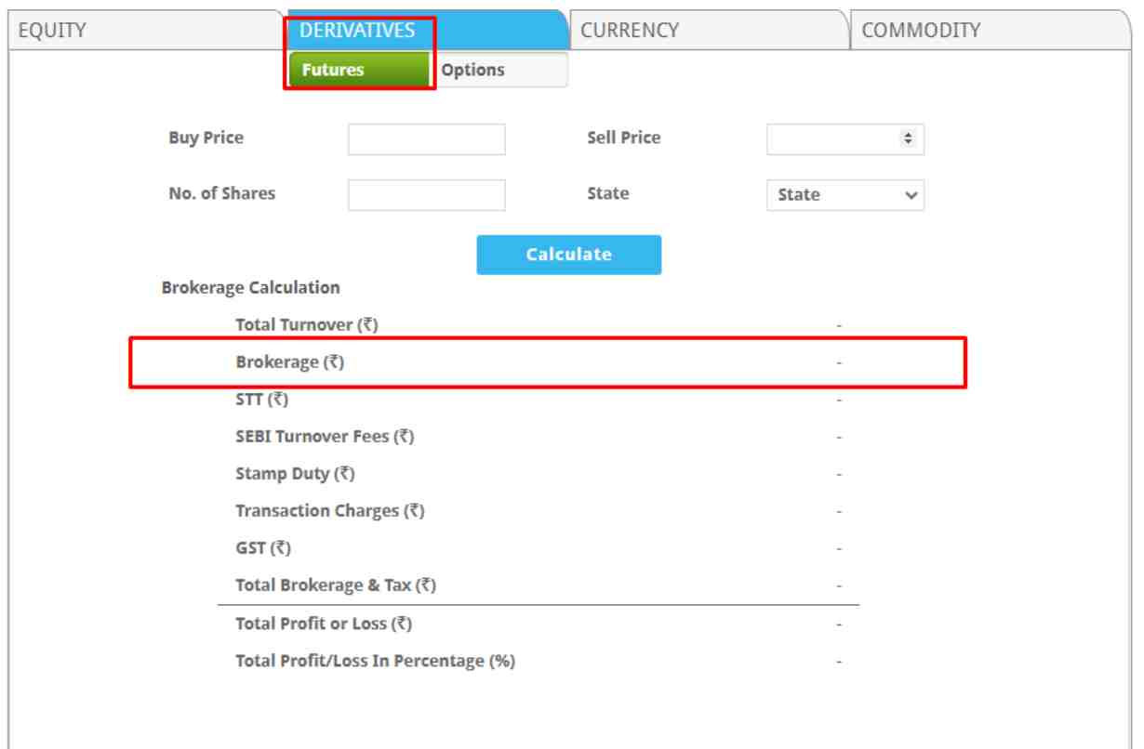This screenshot has width=1144, height=749.
Task: Focus the Buy Price input field
Action: [x=426, y=139]
